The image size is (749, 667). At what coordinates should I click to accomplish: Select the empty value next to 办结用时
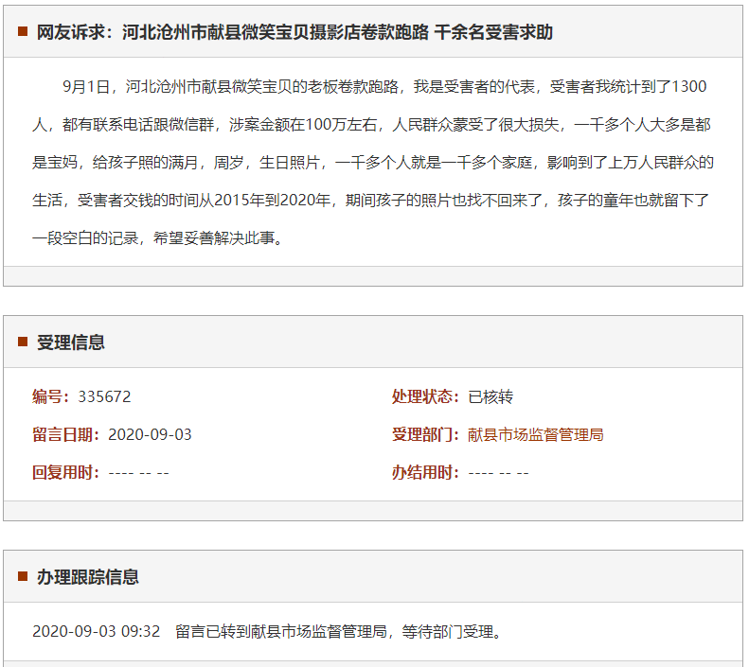[x=498, y=472]
